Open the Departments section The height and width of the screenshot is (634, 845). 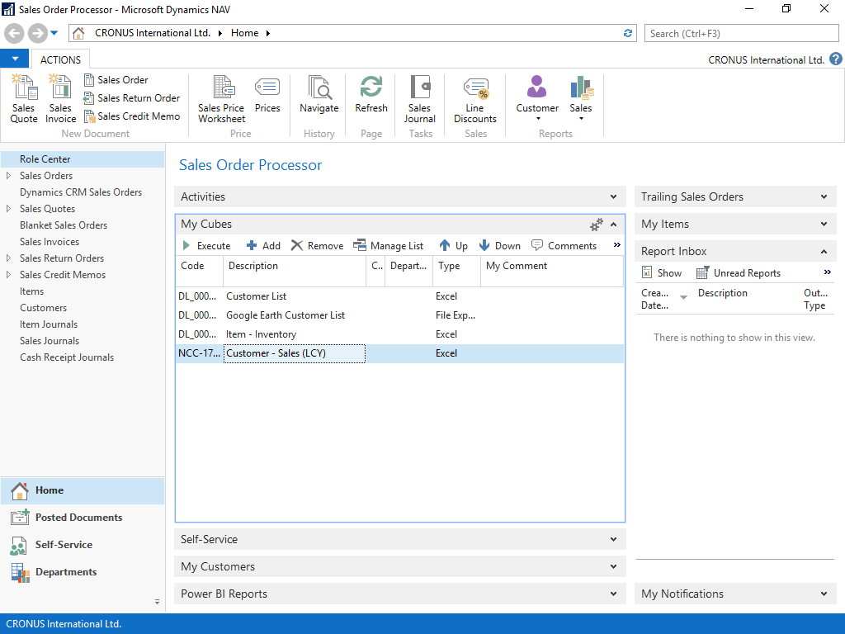tap(83, 572)
